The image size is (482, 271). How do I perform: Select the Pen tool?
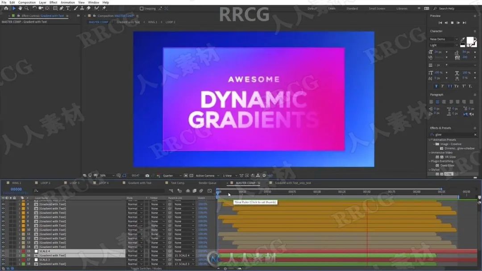click(x=62, y=8)
